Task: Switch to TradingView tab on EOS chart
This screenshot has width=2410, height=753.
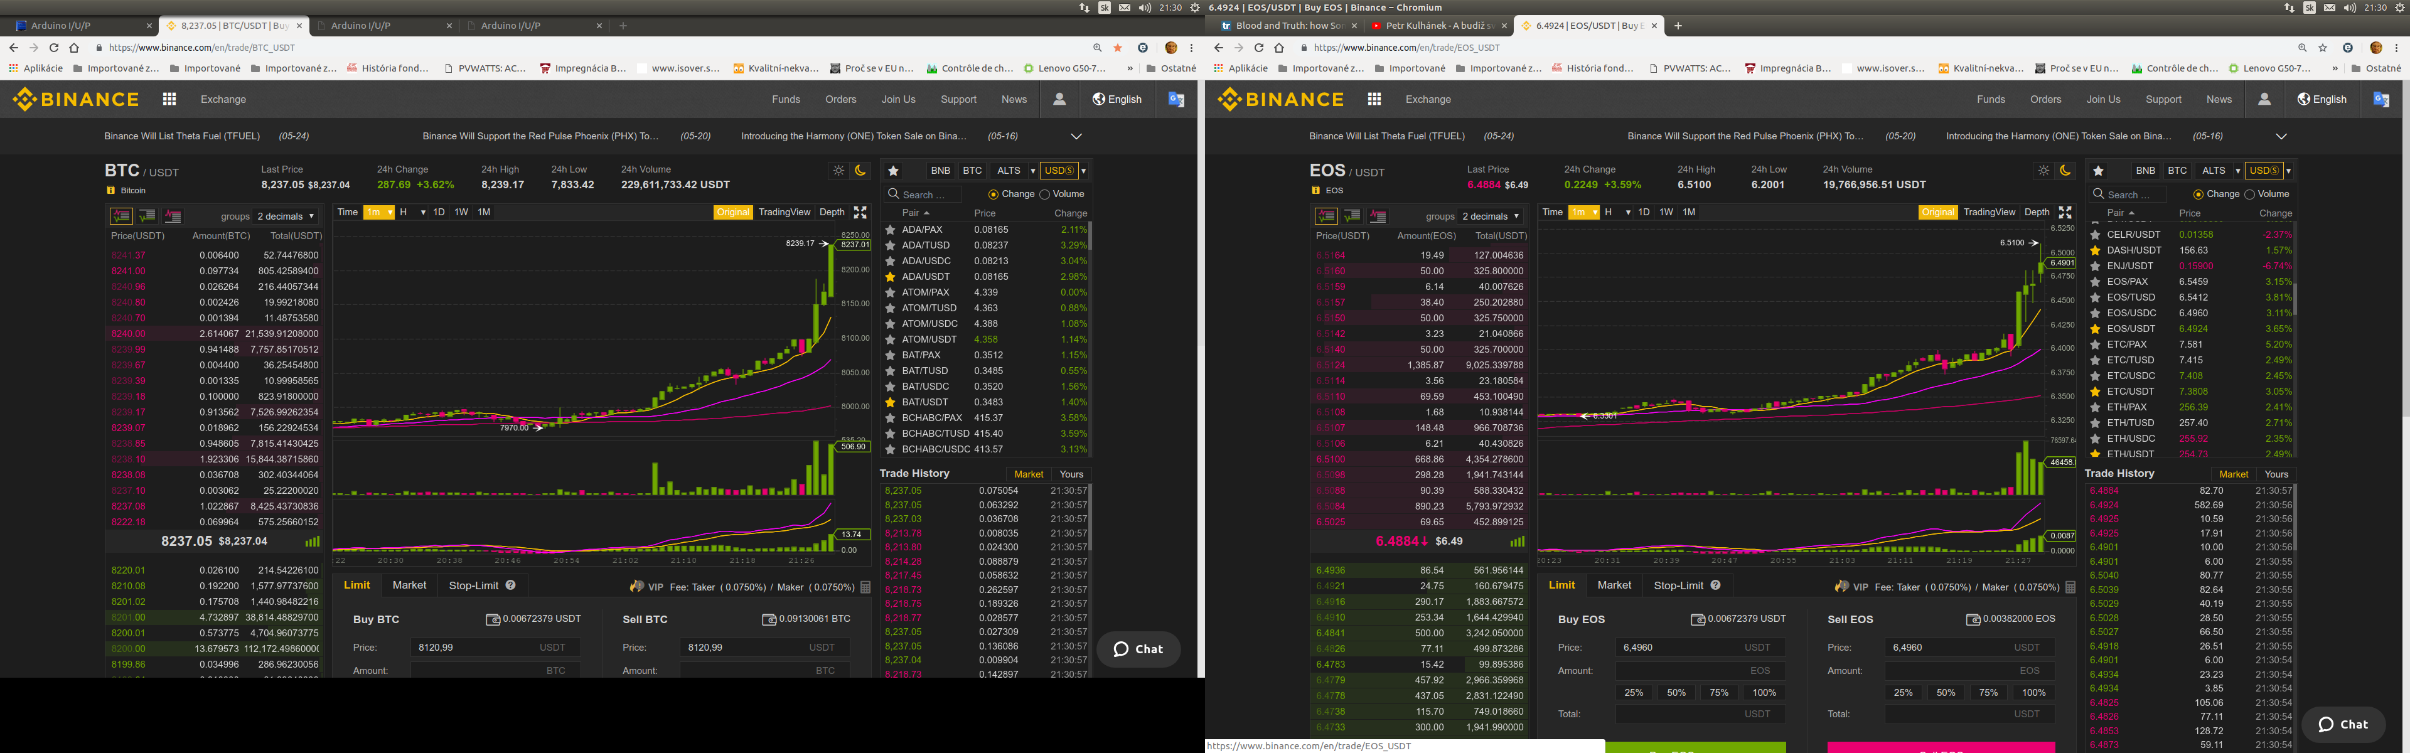Action: pyautogui.click(x=1989, y=212)
